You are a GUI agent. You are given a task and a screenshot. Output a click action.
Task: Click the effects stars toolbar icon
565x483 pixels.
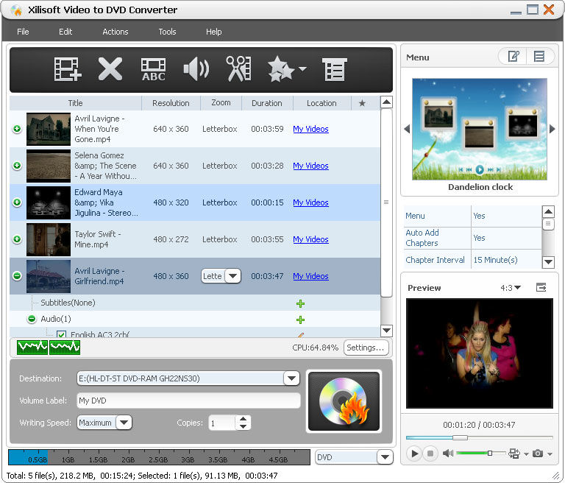click(x=281, y=69)
